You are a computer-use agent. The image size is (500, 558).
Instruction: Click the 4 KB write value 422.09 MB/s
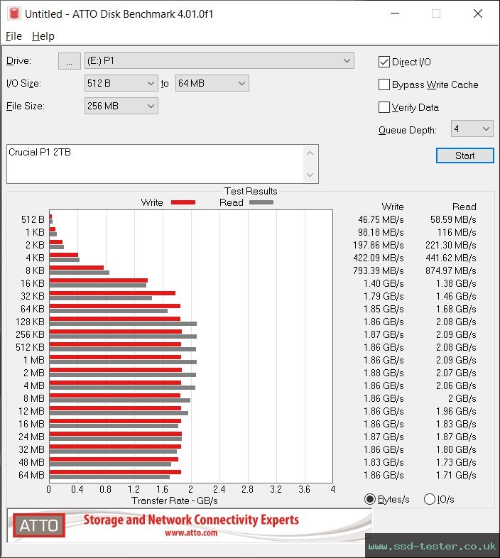(x=379, y=258)
